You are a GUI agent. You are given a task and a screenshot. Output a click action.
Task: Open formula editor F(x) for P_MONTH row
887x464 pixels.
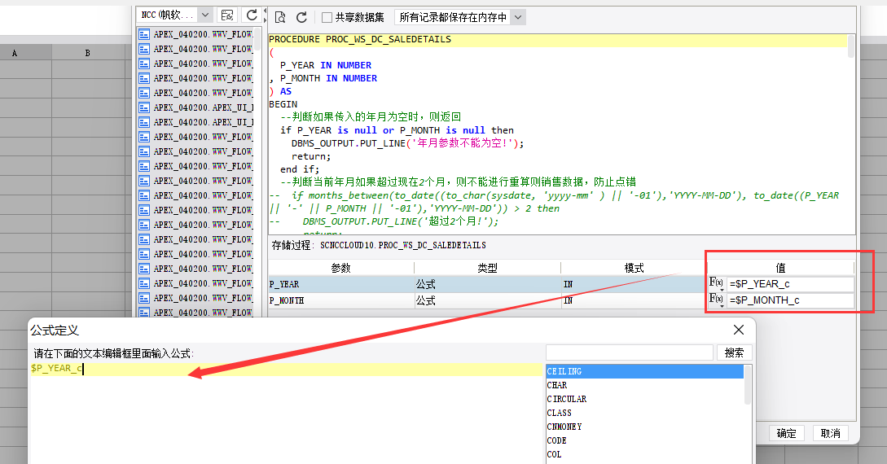[716, 300]
